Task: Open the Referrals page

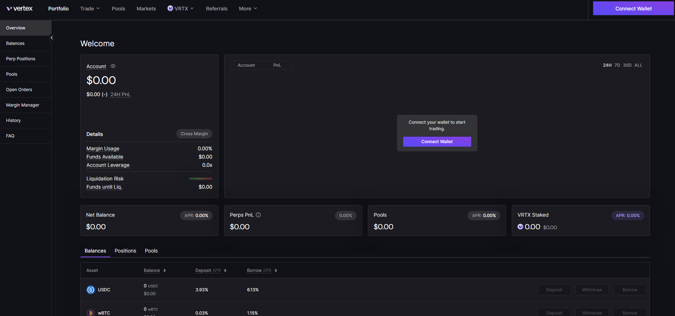Action: point(217,9)
